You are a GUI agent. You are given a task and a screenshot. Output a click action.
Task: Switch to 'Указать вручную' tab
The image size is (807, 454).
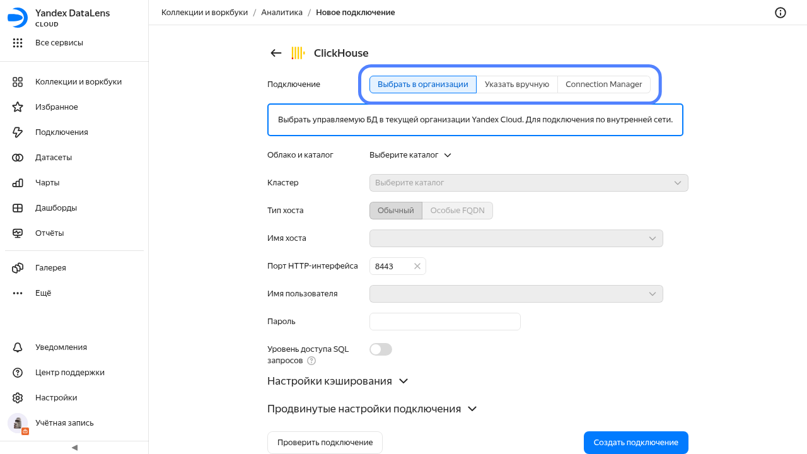[517, 84]
